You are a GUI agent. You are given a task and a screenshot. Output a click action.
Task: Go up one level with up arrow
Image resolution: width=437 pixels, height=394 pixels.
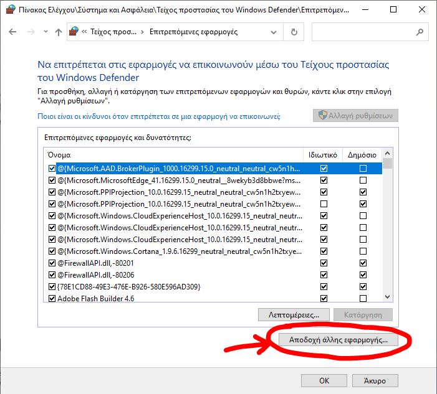58,32
